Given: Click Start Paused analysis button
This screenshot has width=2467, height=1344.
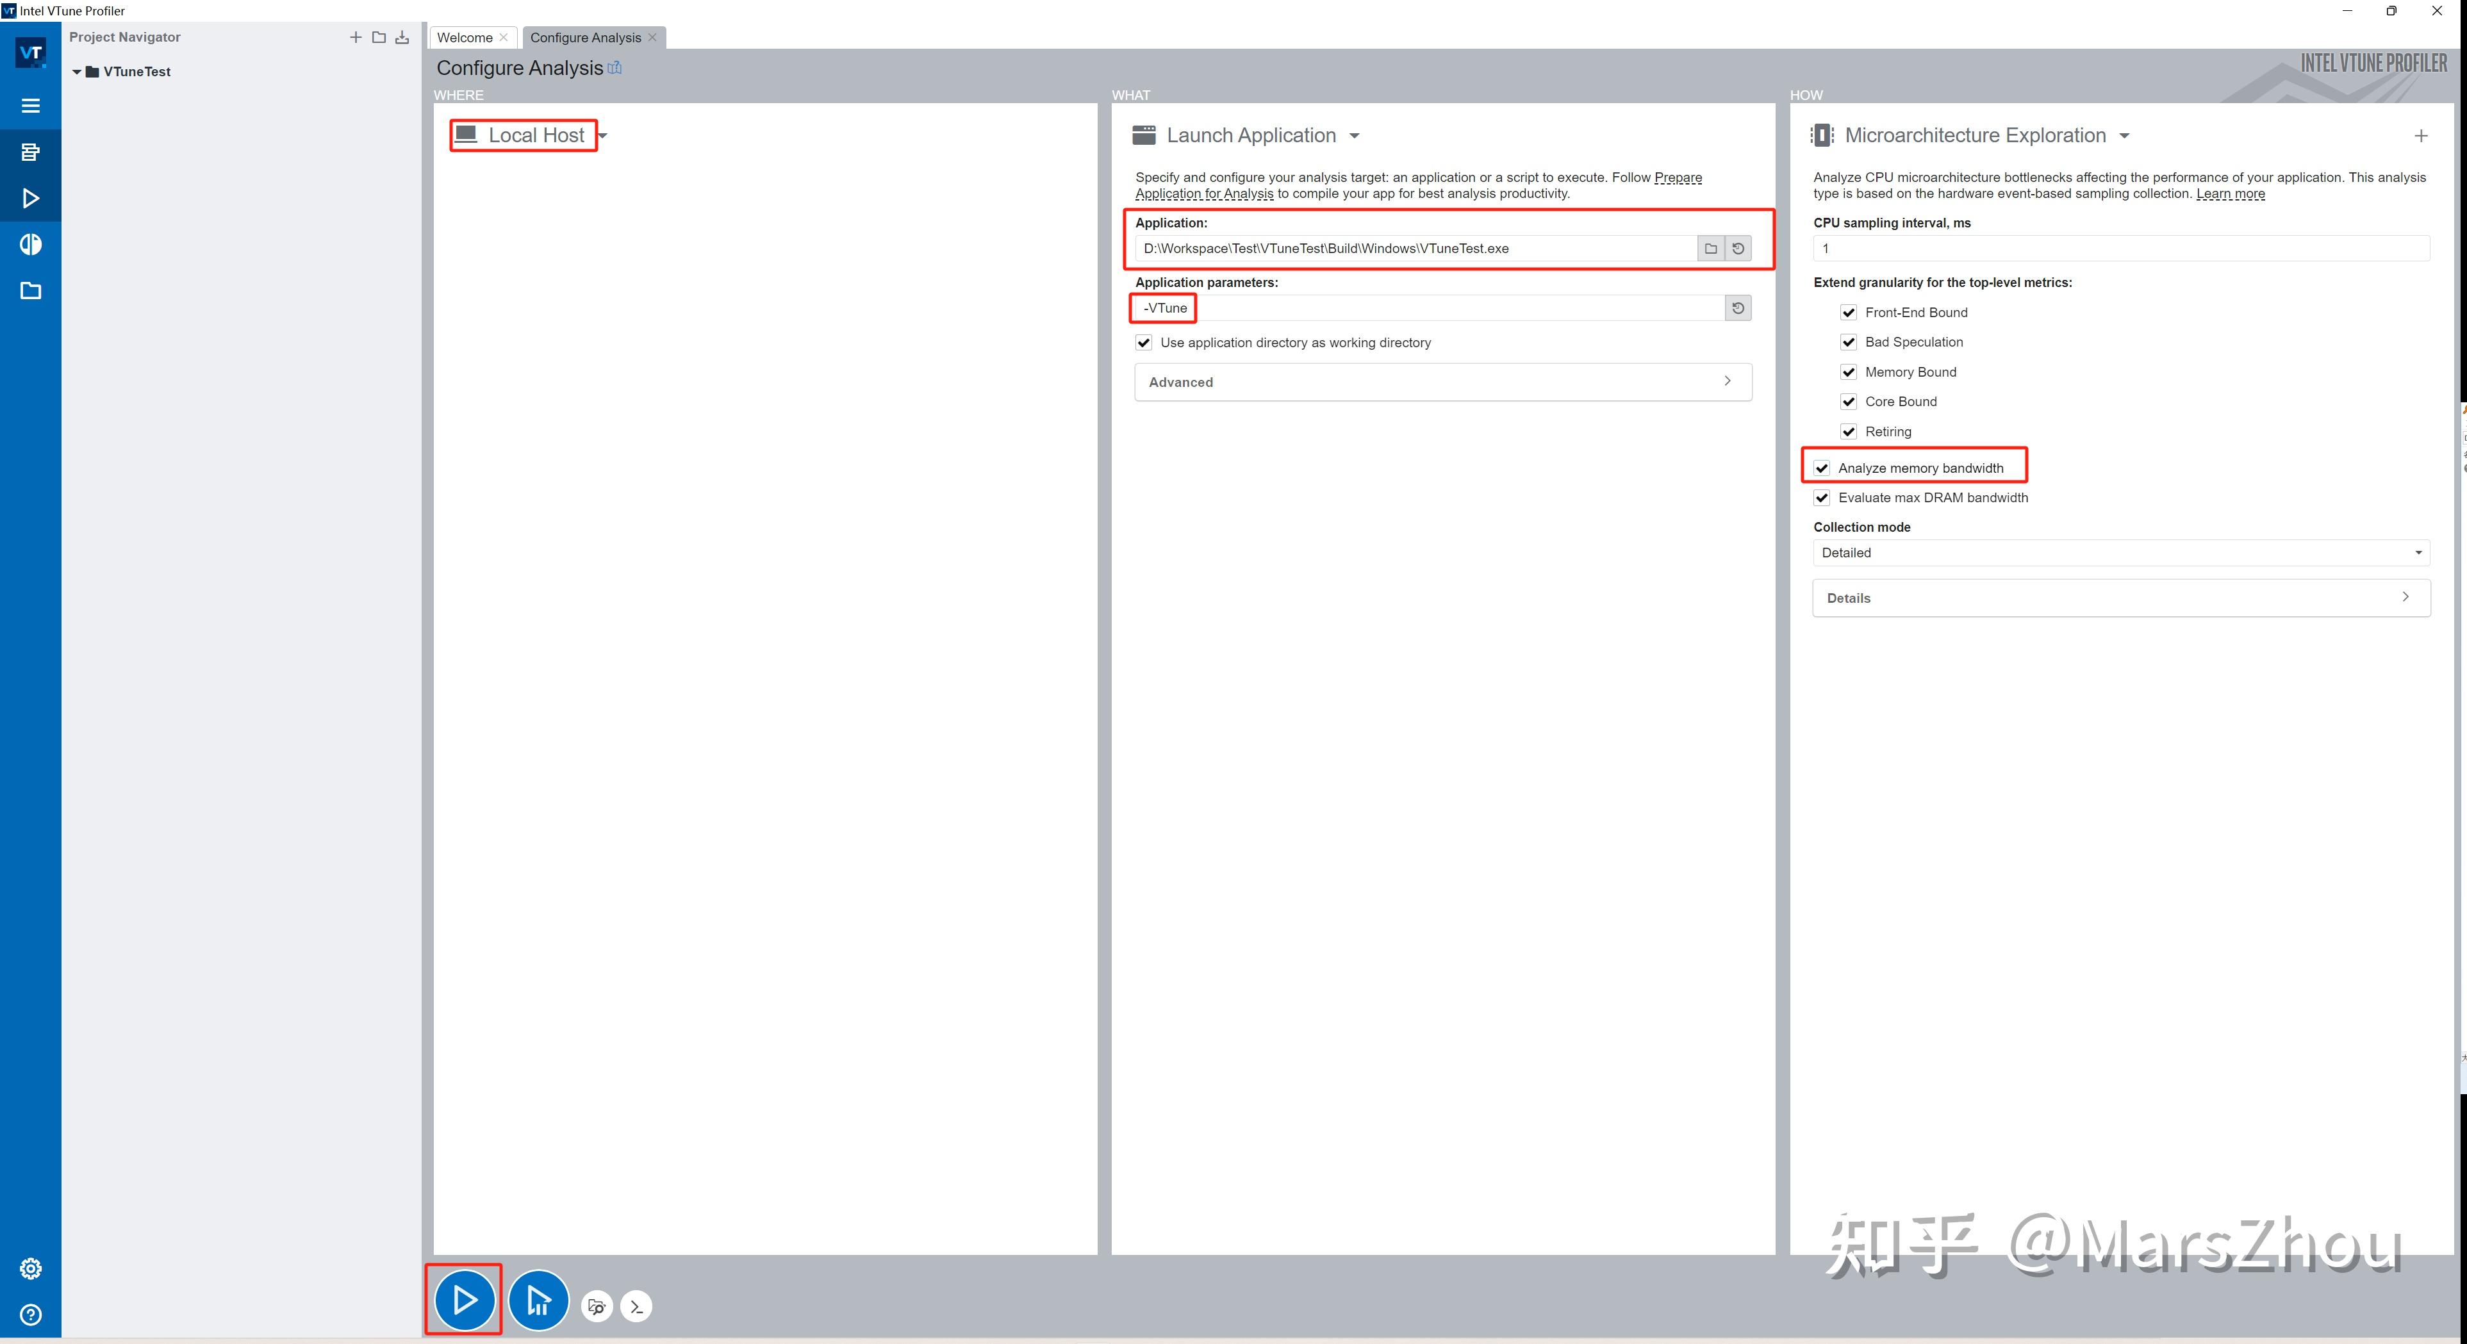Looking at the screenshot, I should tap(538, 1299).
